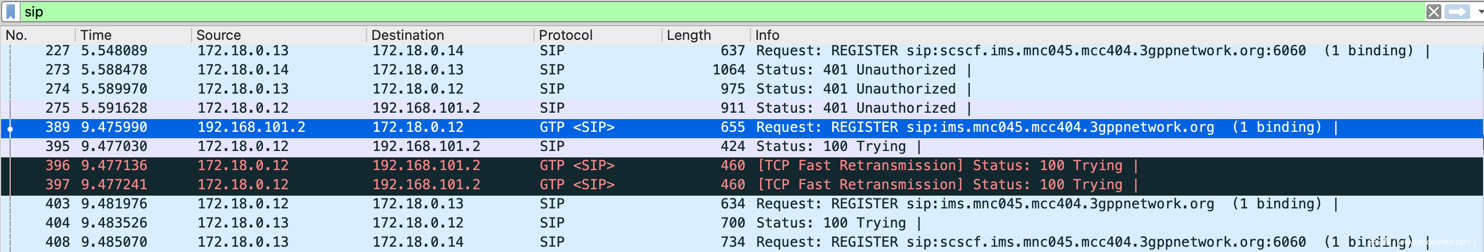This screenshot has height=252, width=1484.
Task: Click the Length column header
Action: coord(689,35)
